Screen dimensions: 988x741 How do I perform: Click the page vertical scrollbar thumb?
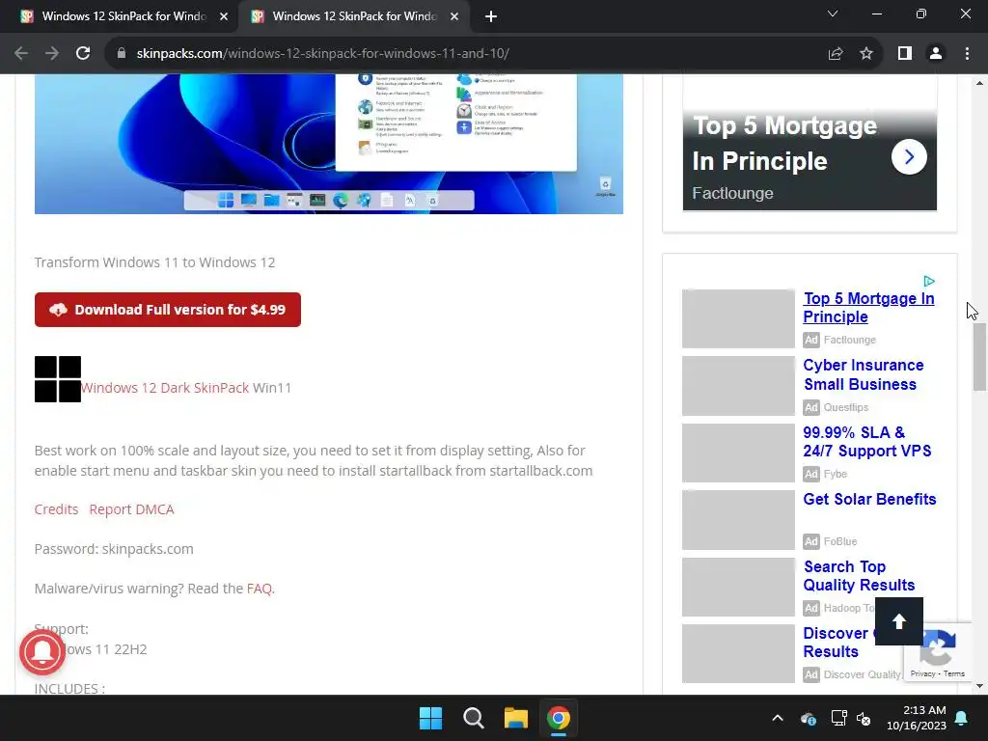[x=979, y=357]
